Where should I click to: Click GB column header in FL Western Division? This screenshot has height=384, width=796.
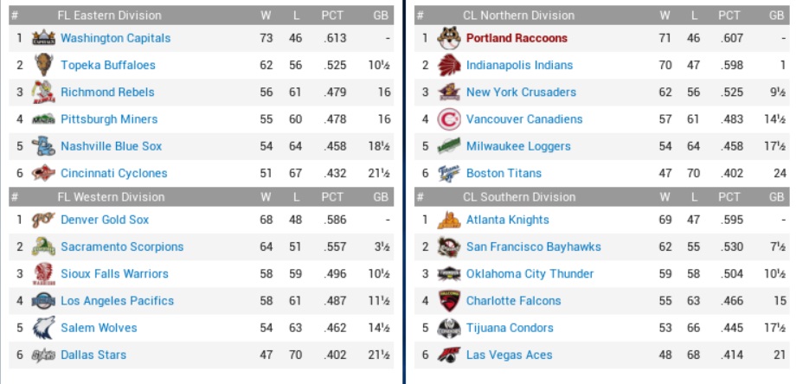pyautogui.click(x=381, y=197)
